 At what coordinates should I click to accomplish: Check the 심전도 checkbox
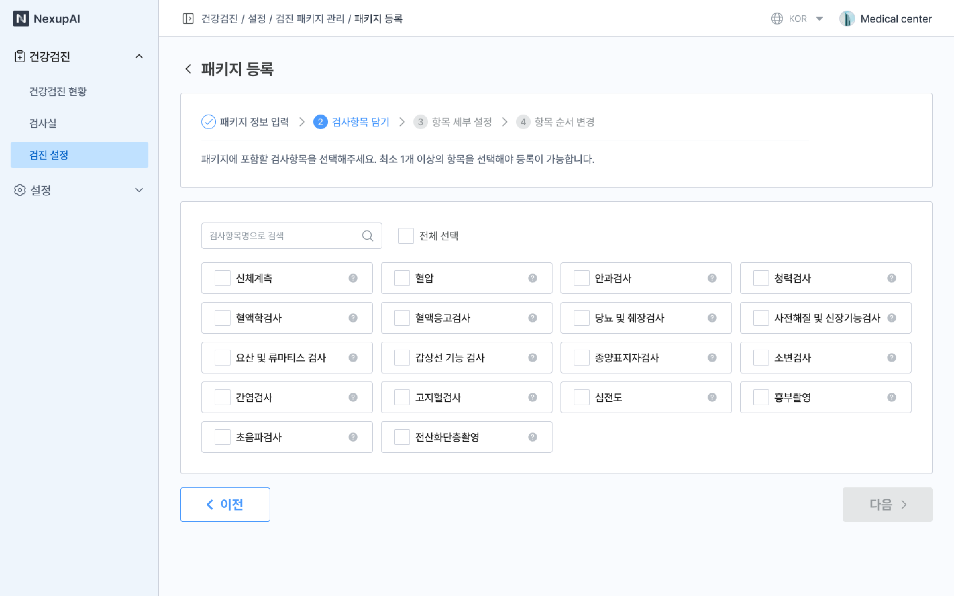581,397
